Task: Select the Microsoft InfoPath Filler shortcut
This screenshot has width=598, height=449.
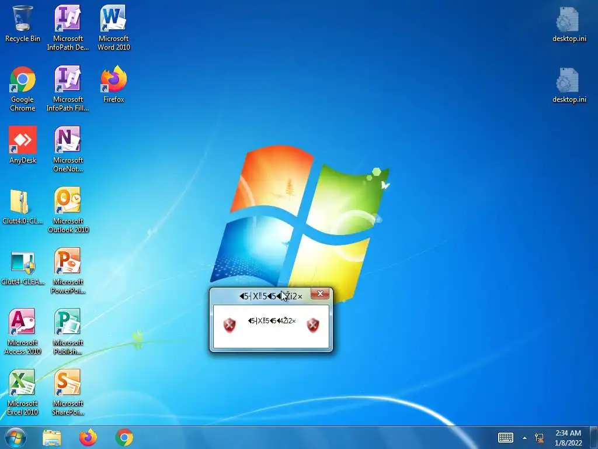Action: pos(68,89)
